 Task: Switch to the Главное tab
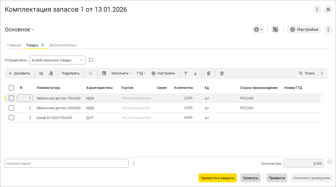point(14,45)
